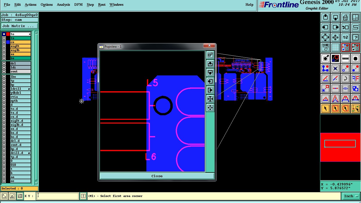The width and height of the screenshot is (361, 203).
Task: Toggle the grid display icon
Action: (x=335, y=47)
